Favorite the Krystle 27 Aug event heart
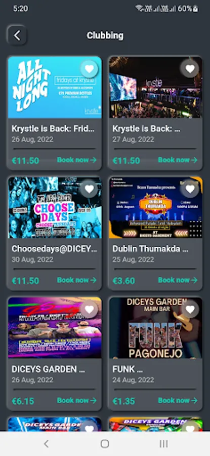The height and width of the screenshot is (456, 210). pyautogui.click(x=190, y=69)
